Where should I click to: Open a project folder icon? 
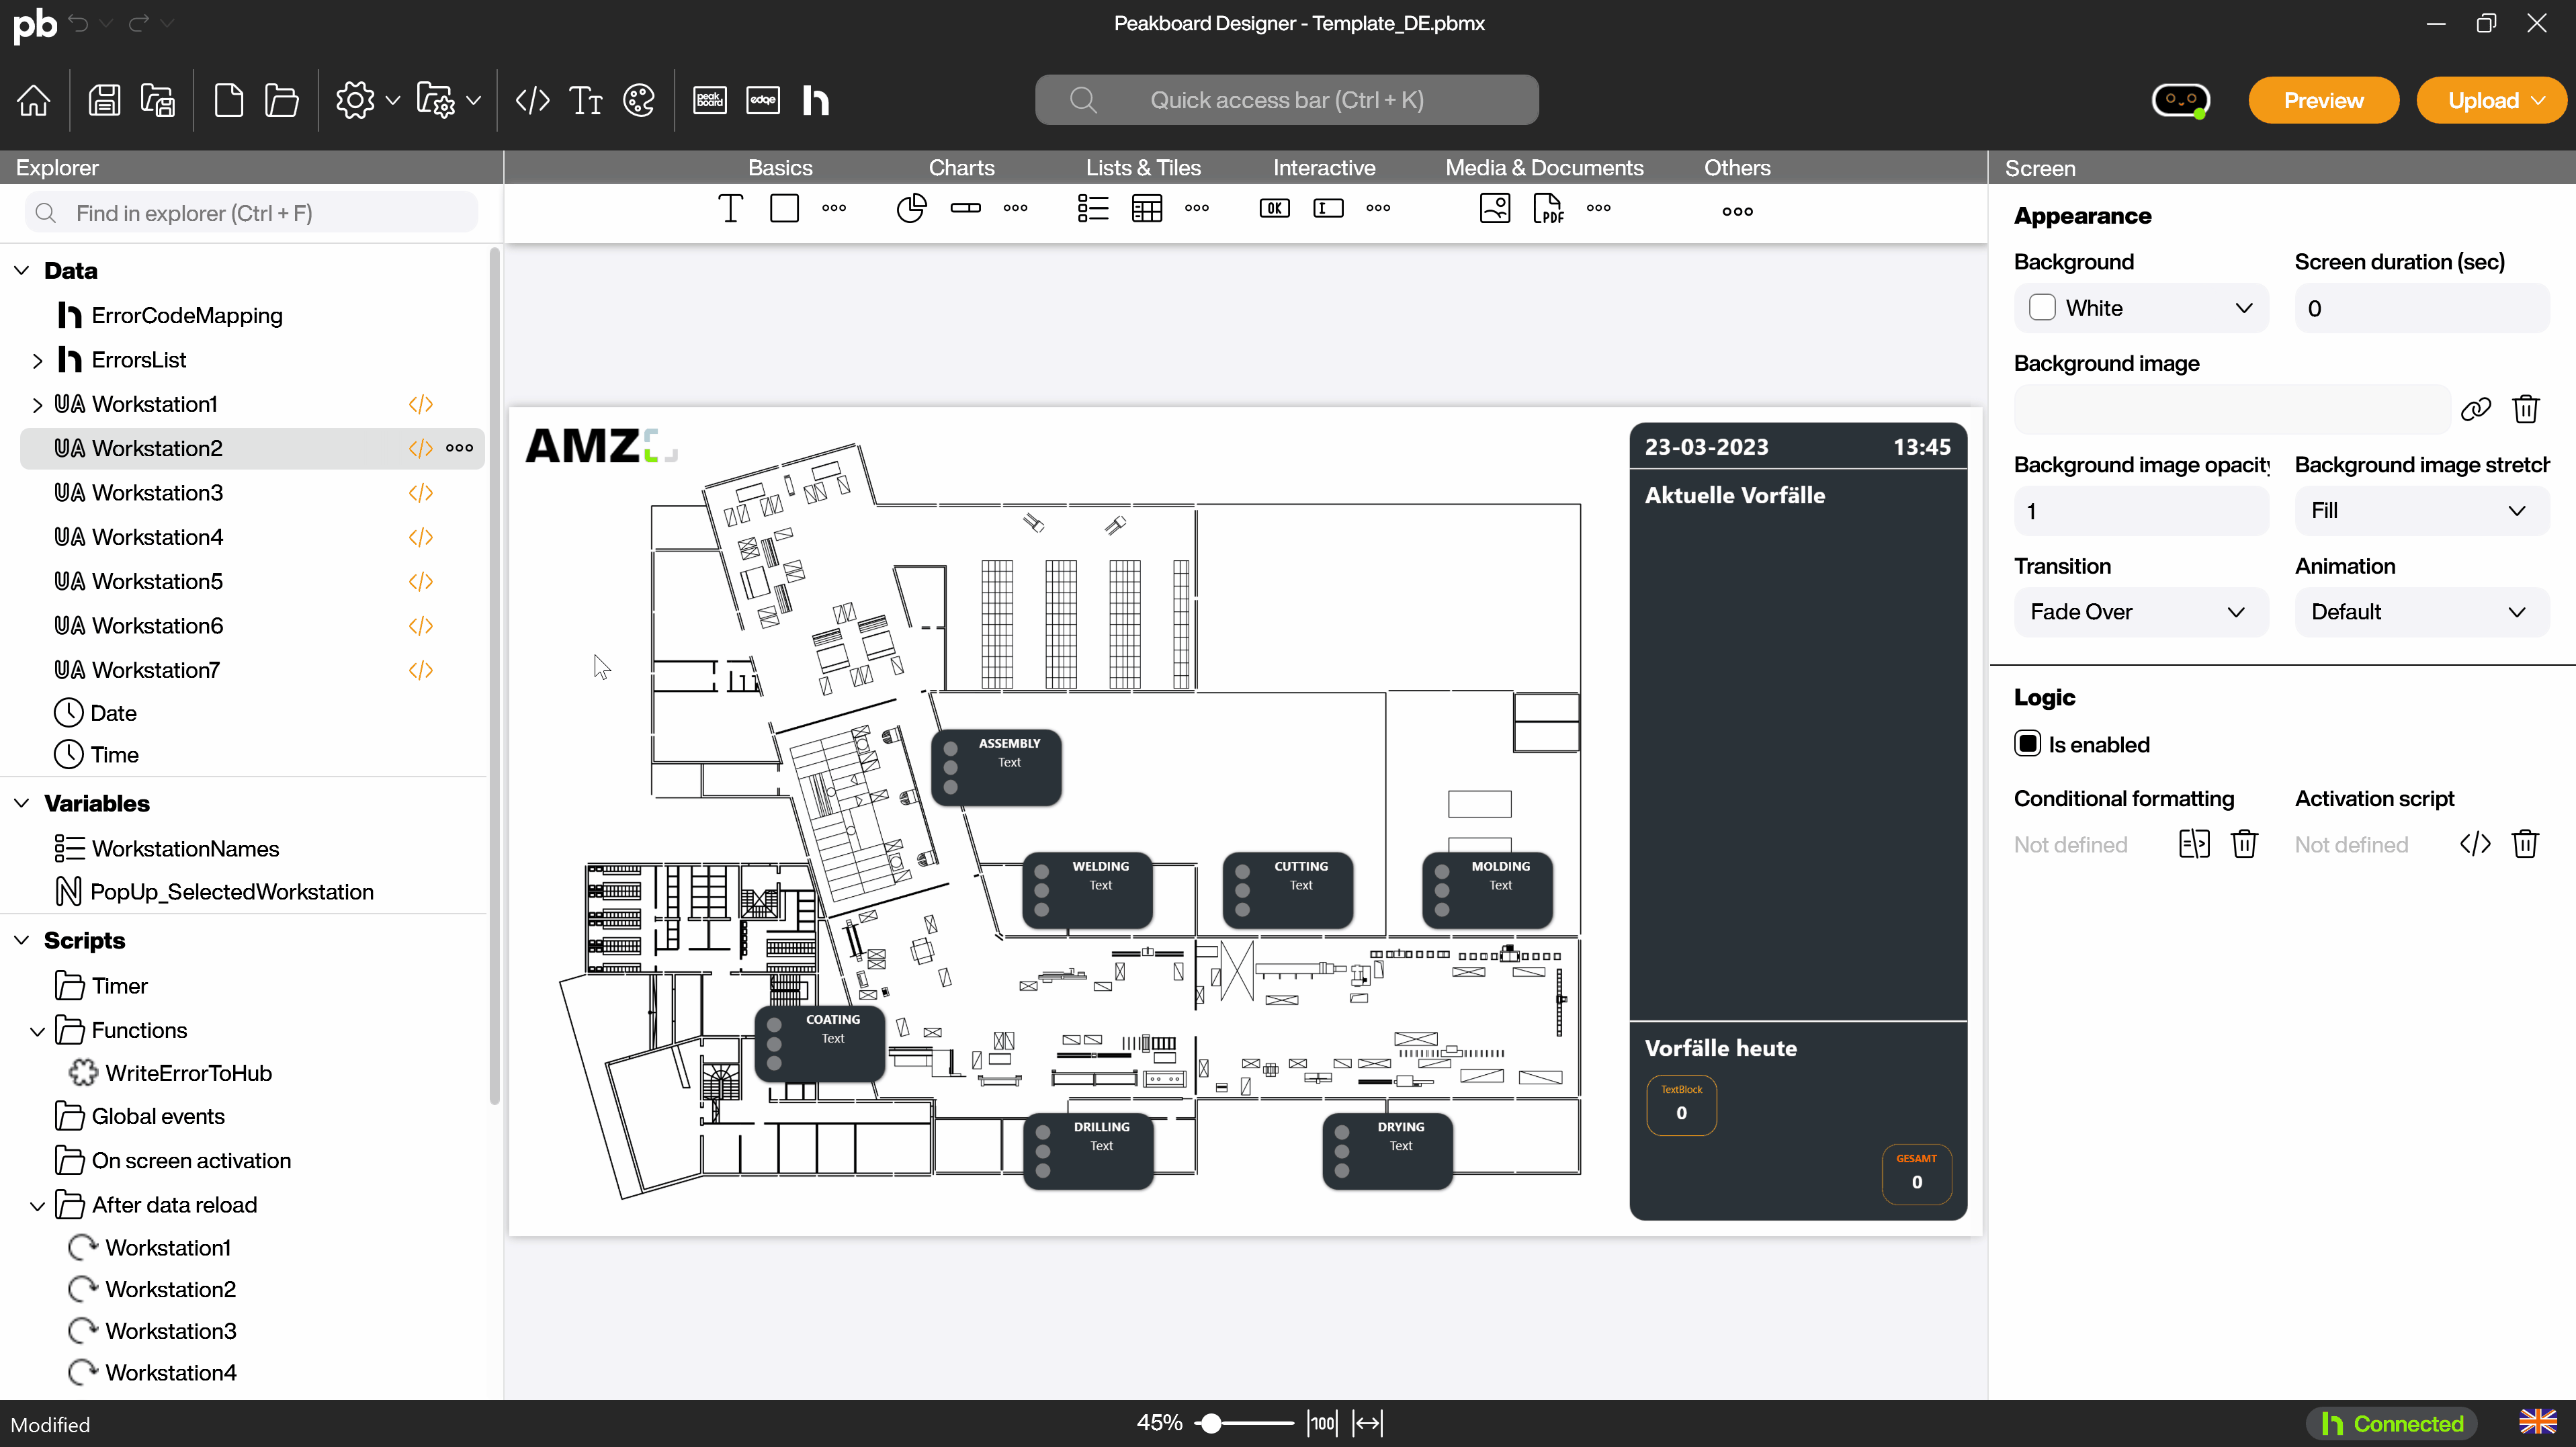pyautogui.click(x=282, y=100)
